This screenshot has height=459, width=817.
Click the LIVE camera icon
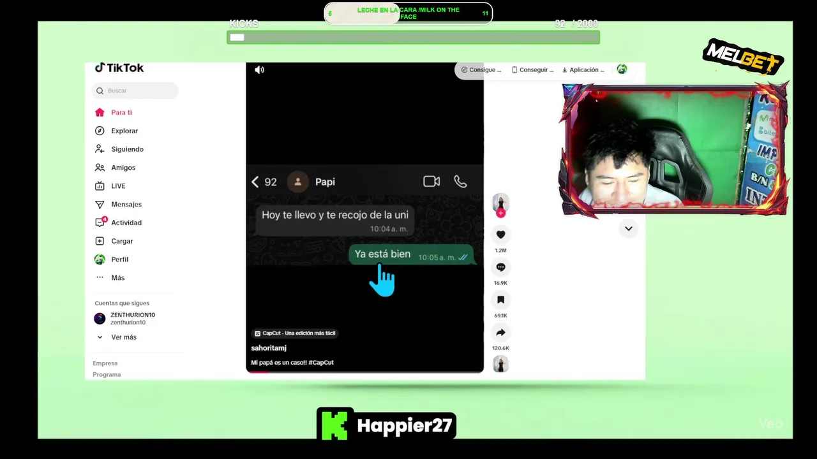tap(100, 186)
